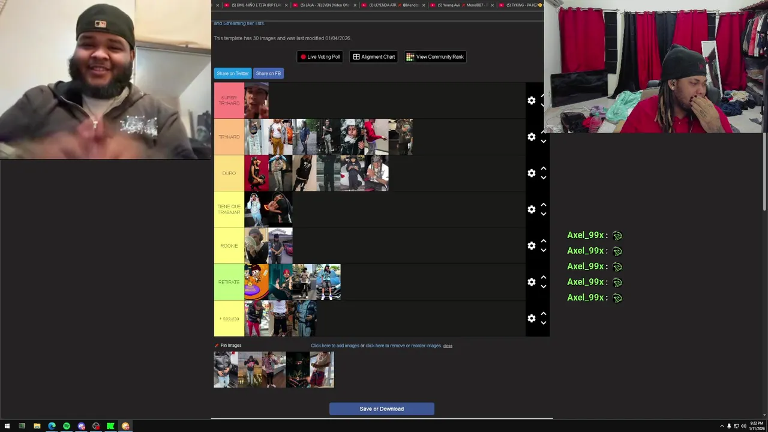Image resolution: width=768 pixels, height=432 pixels.
Task: Move bottom yellow tier up with arrow
Action: [544, 314]
